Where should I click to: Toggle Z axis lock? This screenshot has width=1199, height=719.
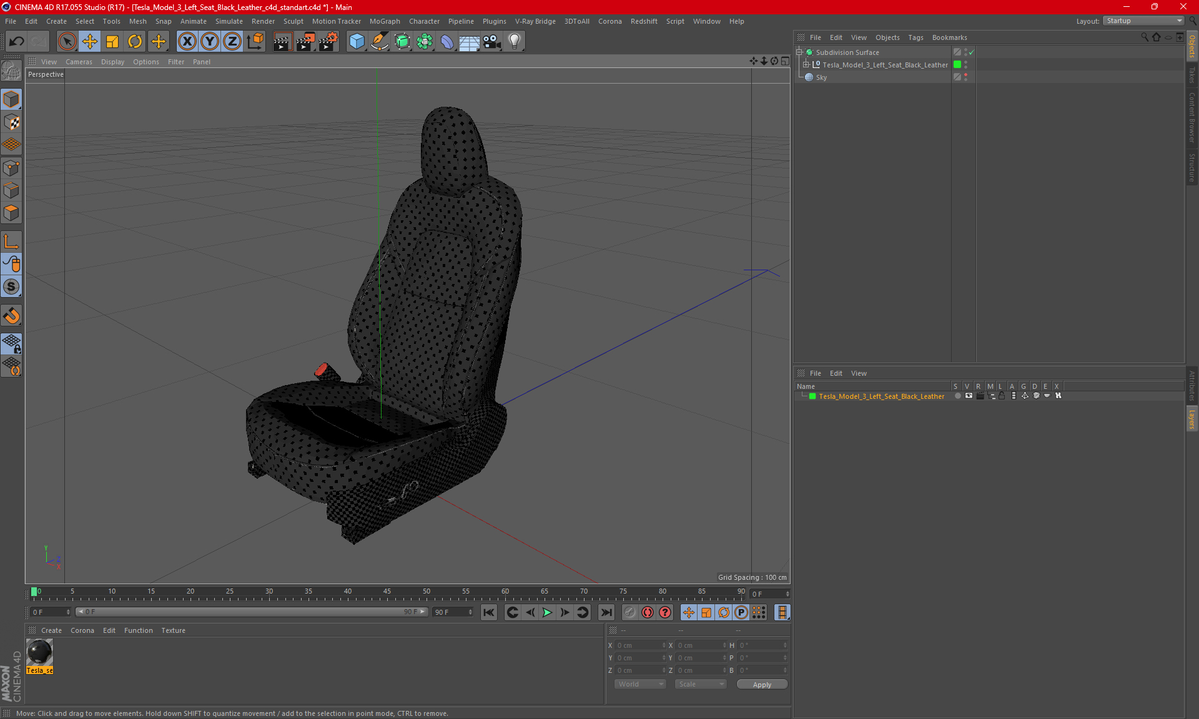click(232, 42)
